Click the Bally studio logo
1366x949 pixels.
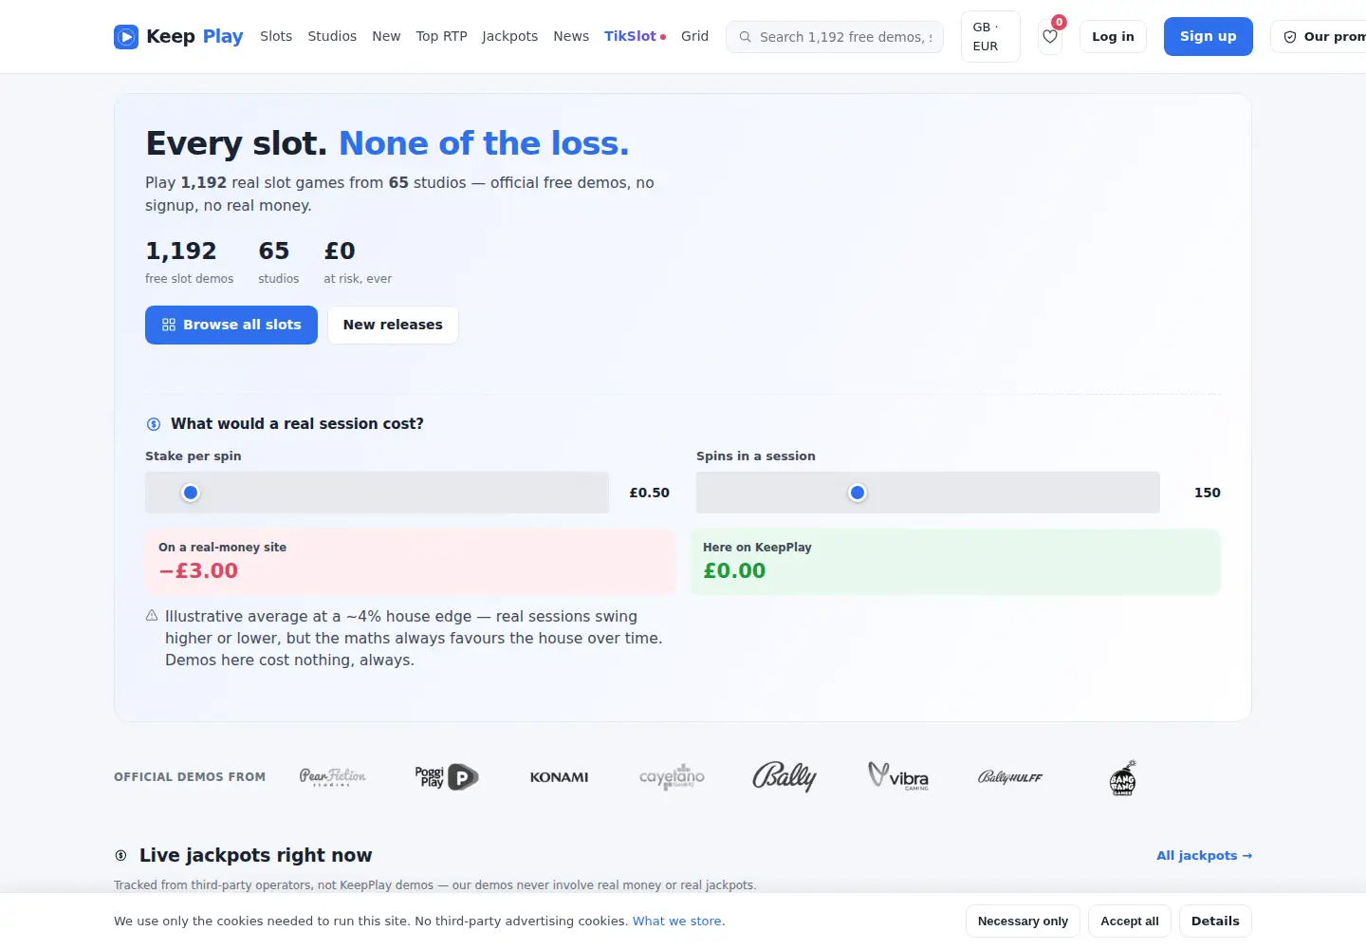(x=785, y=777)
